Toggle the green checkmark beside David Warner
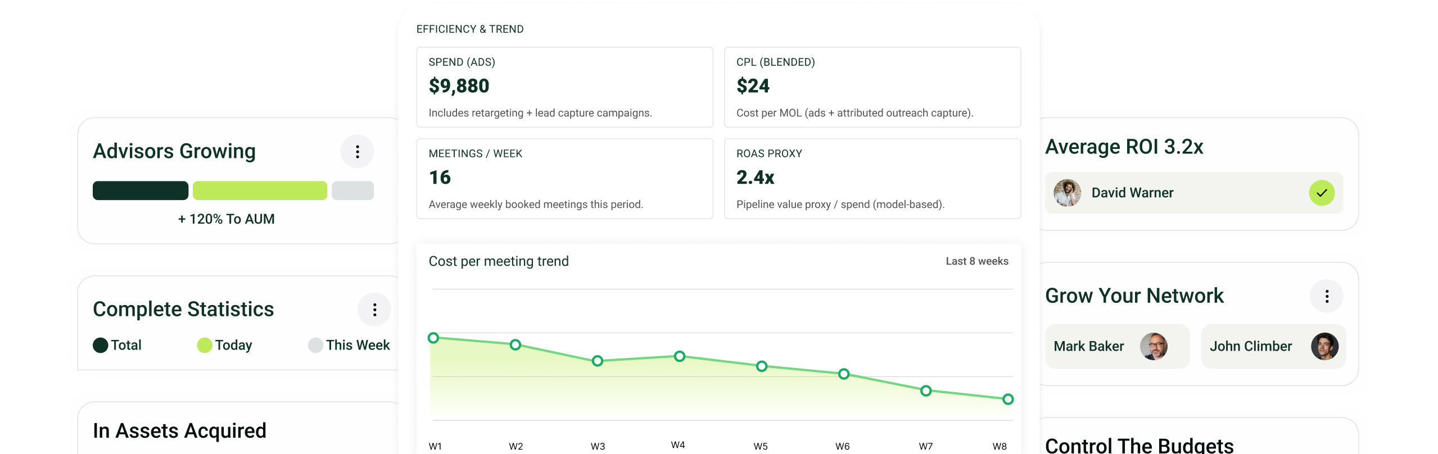The width and height of the screenshot is (1438, 454). (x=1322, y=193)
